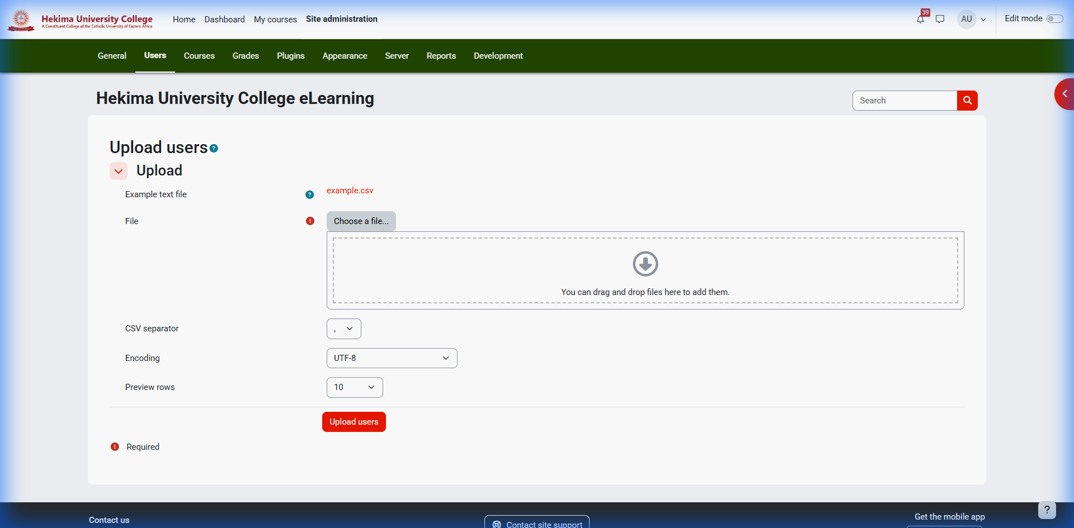
Task: Click the Get the mobile app text
Action: tap(950, 517)
